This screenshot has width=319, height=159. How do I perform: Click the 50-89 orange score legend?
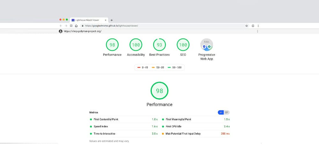(158, 67)
